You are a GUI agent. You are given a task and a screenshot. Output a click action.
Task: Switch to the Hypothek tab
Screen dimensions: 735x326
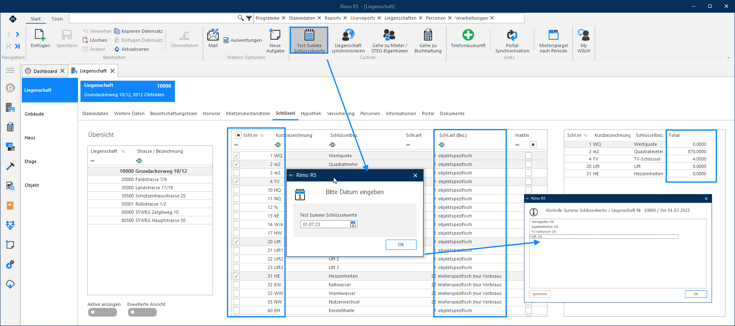point(311,113)
